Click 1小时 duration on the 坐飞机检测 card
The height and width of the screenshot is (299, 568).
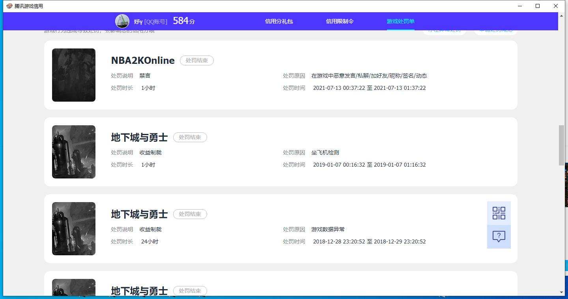tap(148, 165)
